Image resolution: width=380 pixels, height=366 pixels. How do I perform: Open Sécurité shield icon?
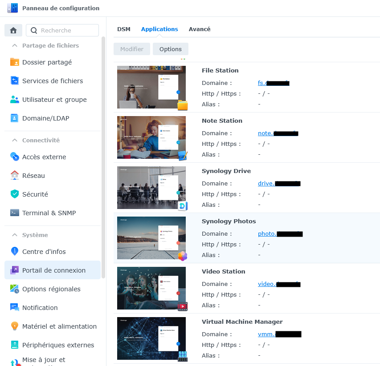[15, 194]
